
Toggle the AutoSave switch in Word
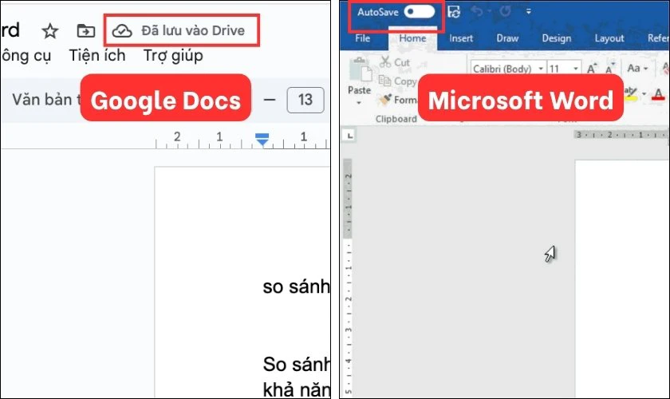click(420, 12)
